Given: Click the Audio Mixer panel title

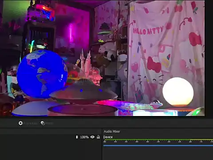Looking at the screenshot, I should point(112,132).
